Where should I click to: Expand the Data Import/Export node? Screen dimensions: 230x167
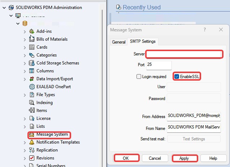pyautogui.click(x=25, y=79)
